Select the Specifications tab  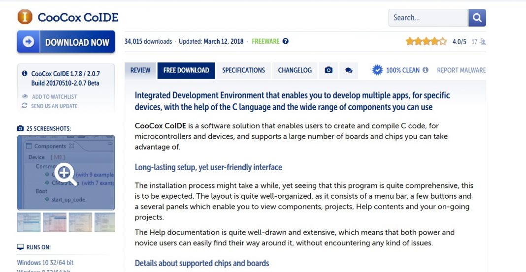point(243,70)
